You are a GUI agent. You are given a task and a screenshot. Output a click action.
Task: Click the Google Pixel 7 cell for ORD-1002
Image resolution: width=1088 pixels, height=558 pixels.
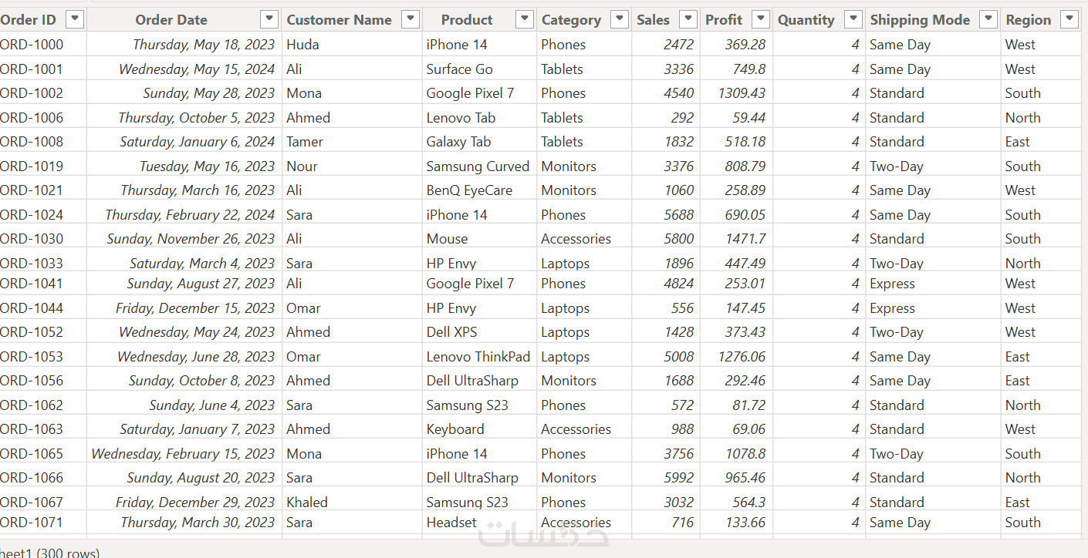pos(470,93)
